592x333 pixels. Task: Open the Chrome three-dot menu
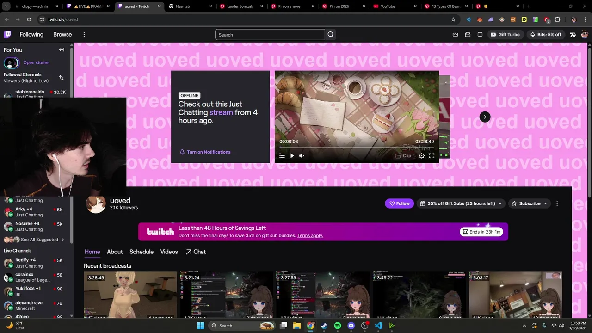tap(585, 19)
